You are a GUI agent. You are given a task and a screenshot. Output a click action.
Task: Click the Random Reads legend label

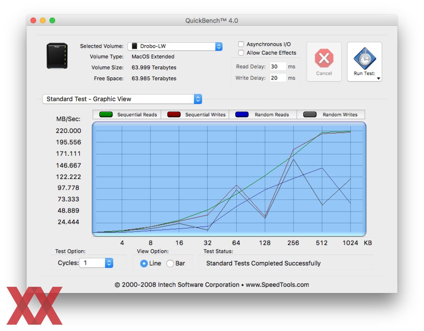272,115
